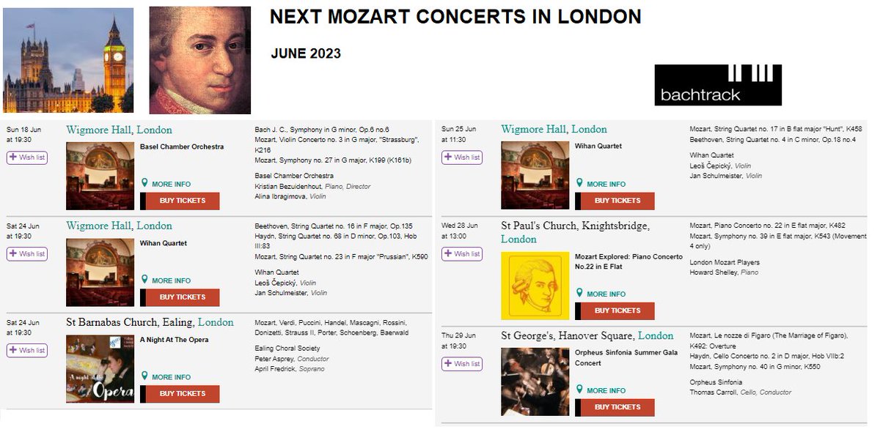The width and height of the screenshot is (880, 435).
Task: Click the plus icon on the Thu 29 Jun Wish list
Action: 449,364
